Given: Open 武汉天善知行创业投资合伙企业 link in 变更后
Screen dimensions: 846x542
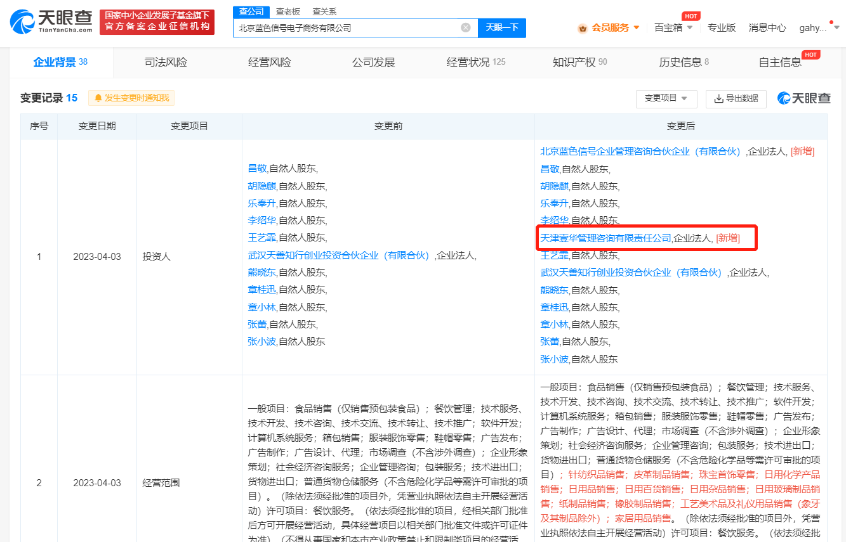Looking at the screenshot, I should pyautogui.click(x=631, y=272).
